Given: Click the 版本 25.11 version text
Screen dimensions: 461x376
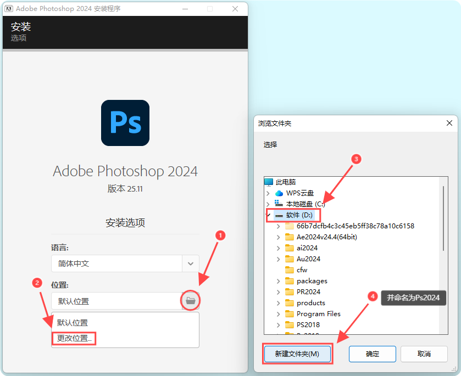Looking at the screenshot, I should (125, 189).
